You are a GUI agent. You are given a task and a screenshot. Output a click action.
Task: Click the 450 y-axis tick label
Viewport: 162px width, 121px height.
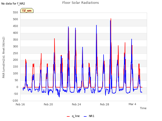(15, 26)
